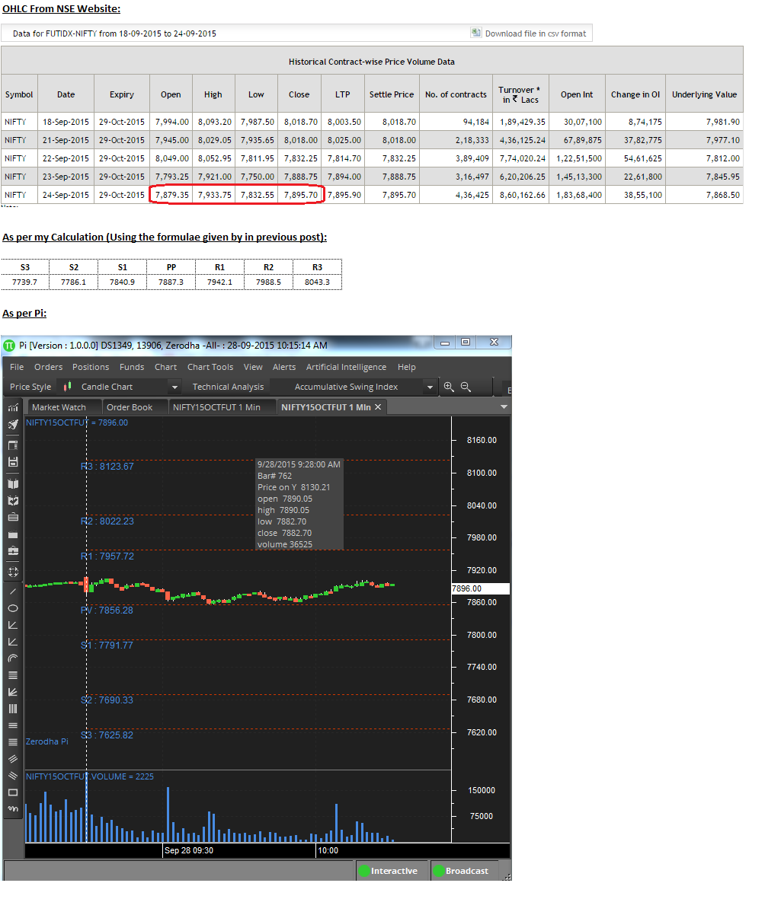Click the book with checkmark icon
This screenshot has height=899, width=781.
pos(13,501)
